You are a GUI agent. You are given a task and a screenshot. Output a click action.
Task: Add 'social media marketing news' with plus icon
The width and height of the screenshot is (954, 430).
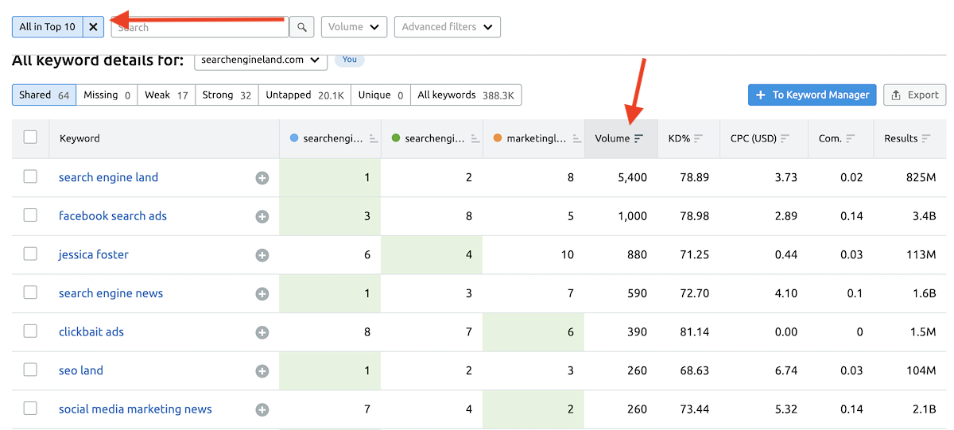point(262,410)
